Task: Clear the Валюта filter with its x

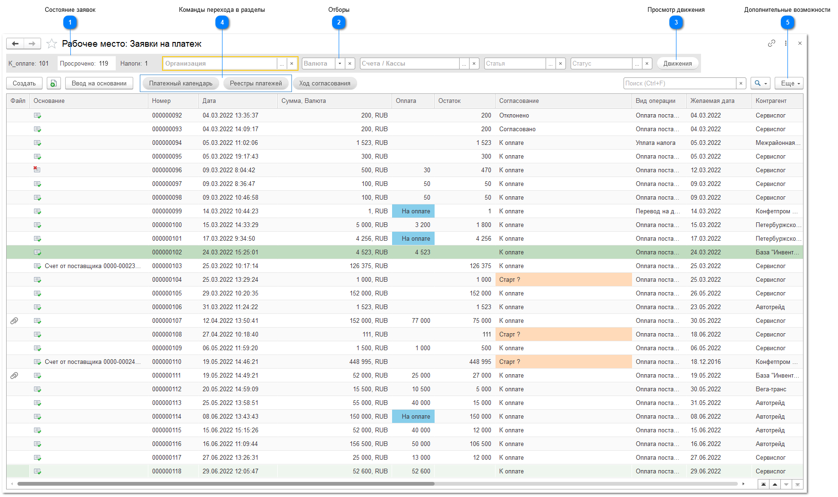Action: (350, 64)
